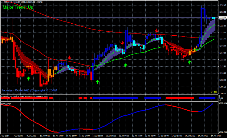
Task: Click the small triangle beside GOLD,H1 title
Action: [x=2, y=2]
